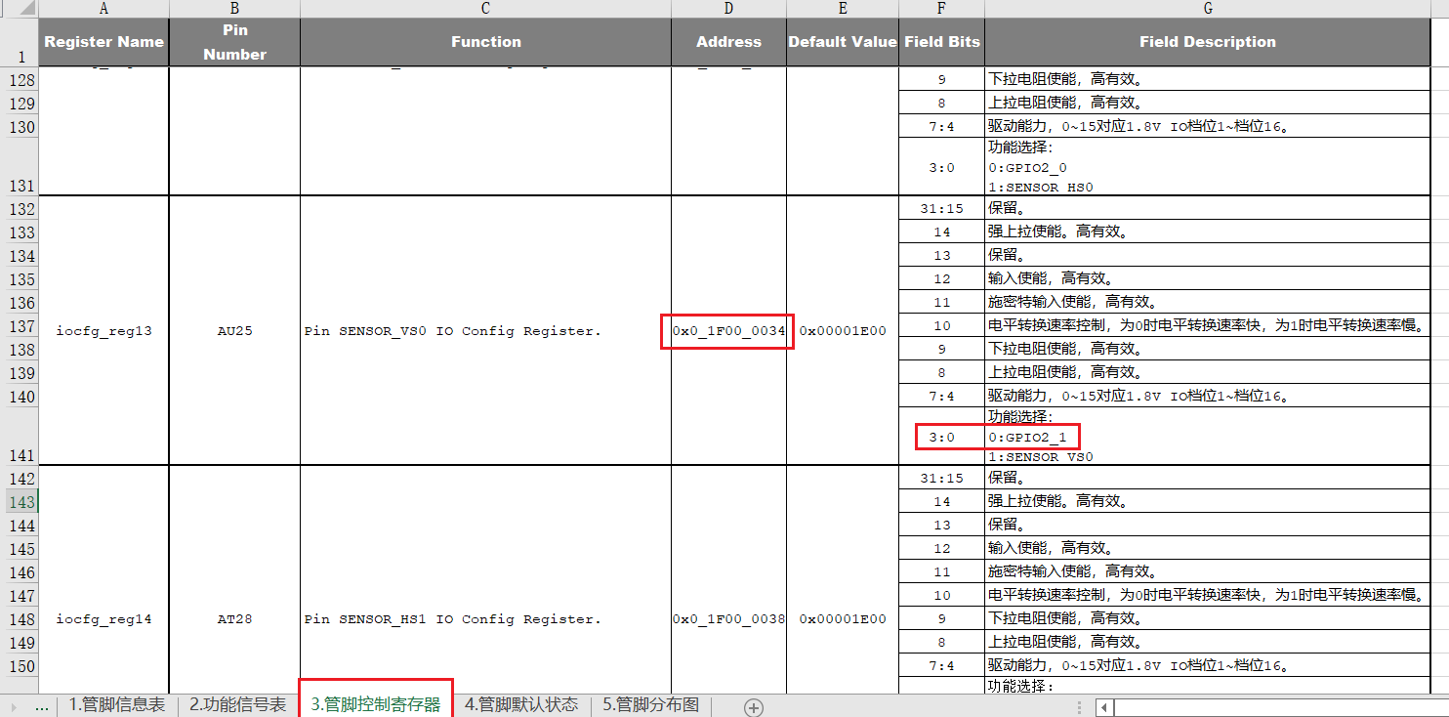Select column B header
This screenshot has width=1449, height=717.
[234, 9]
